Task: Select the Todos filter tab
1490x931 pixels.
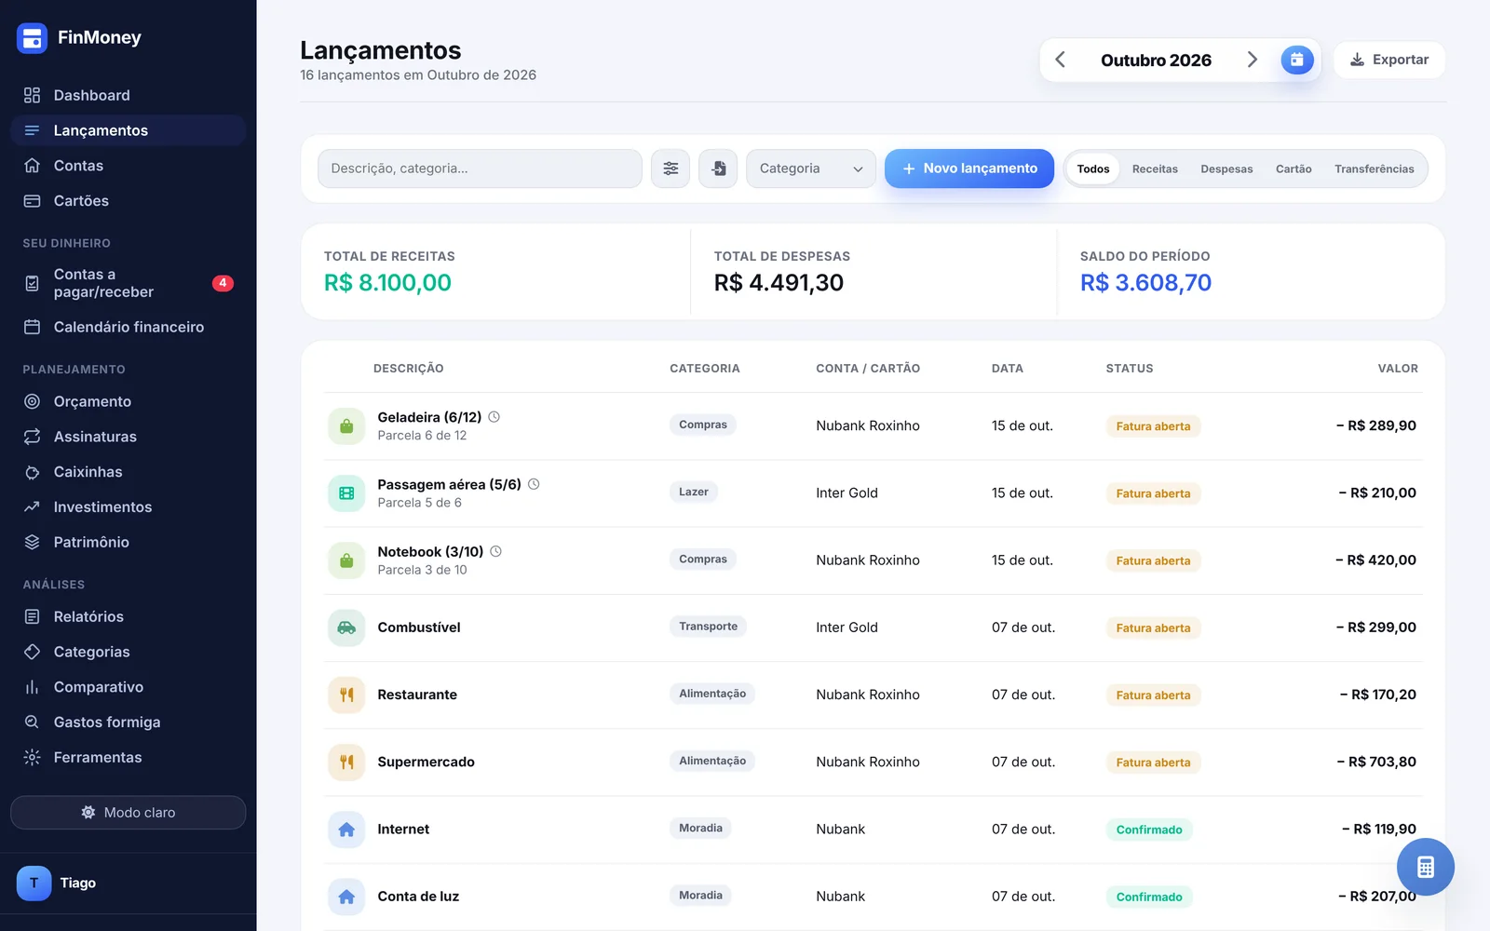Action: pyautogui.click(x=1093, y=169)
